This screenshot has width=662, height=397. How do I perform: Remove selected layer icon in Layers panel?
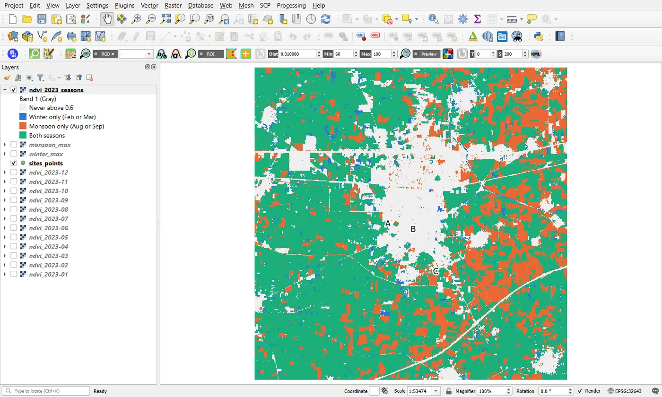click(x=89, y=78)
